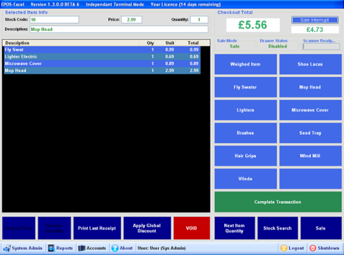Click the Shutdown power icon
Viewport: 344px width, 255px height.
pyautogui.click(x=313, y=248)
